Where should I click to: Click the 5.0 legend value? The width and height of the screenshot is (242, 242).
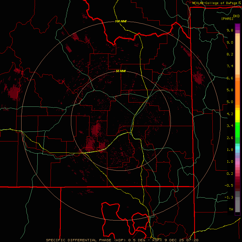(x=230, y=102)
